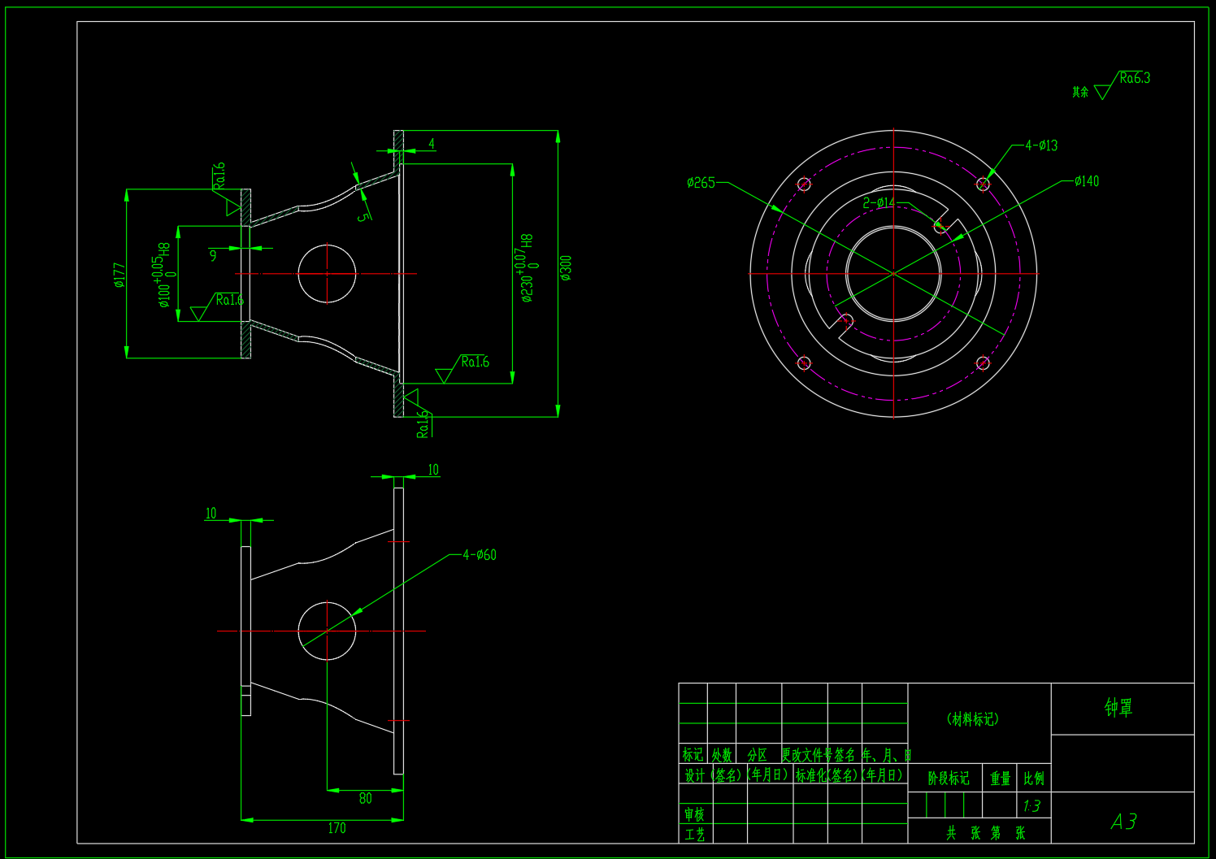Select the ø140 dimension label
1216x859 pixels.
pyautogui.click(x=1087, y=181)
